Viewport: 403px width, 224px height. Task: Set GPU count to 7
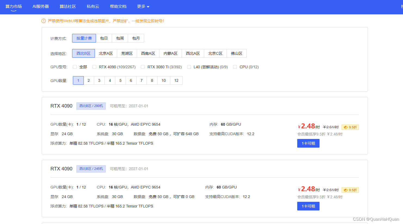pos(141,80)
